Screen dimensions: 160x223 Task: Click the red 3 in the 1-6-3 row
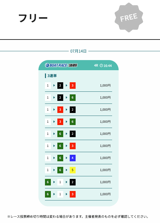[x=73, y=146]
